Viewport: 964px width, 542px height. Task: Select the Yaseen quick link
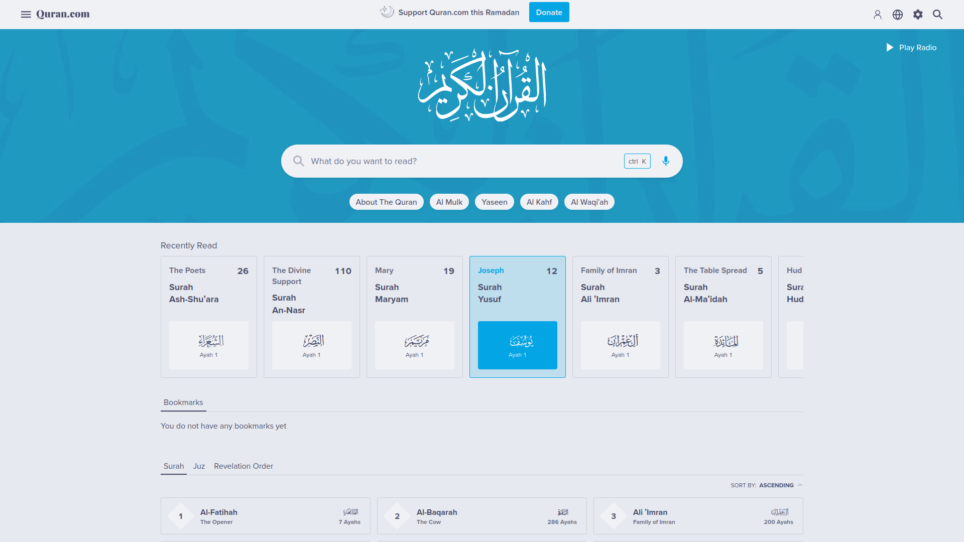coord(494,202)
